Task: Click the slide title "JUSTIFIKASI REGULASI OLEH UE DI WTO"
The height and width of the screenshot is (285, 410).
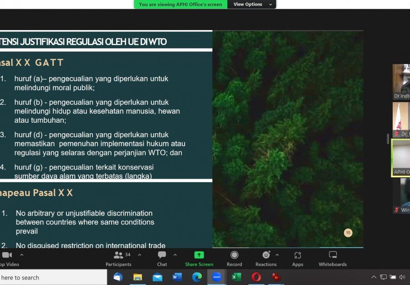Action: tap(93, 41)
